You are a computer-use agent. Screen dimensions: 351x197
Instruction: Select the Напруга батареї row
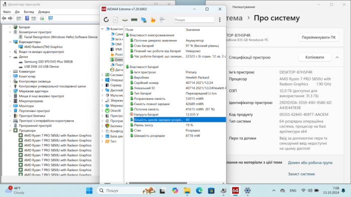tap(175, 114)
